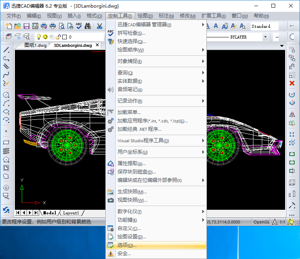Click the layer color square swatch
The width and height of the screenshot is (300, 259).
(x=65, y=37)
